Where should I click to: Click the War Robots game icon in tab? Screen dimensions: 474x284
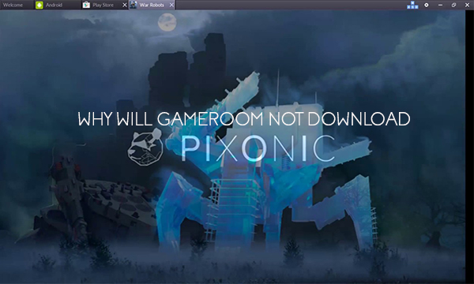tap(133, 5)
